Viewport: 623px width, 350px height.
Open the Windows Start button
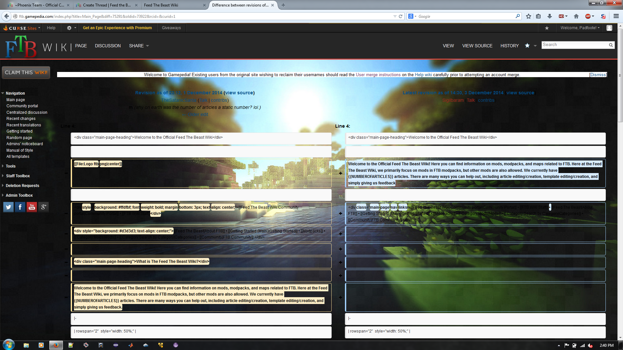9,345
